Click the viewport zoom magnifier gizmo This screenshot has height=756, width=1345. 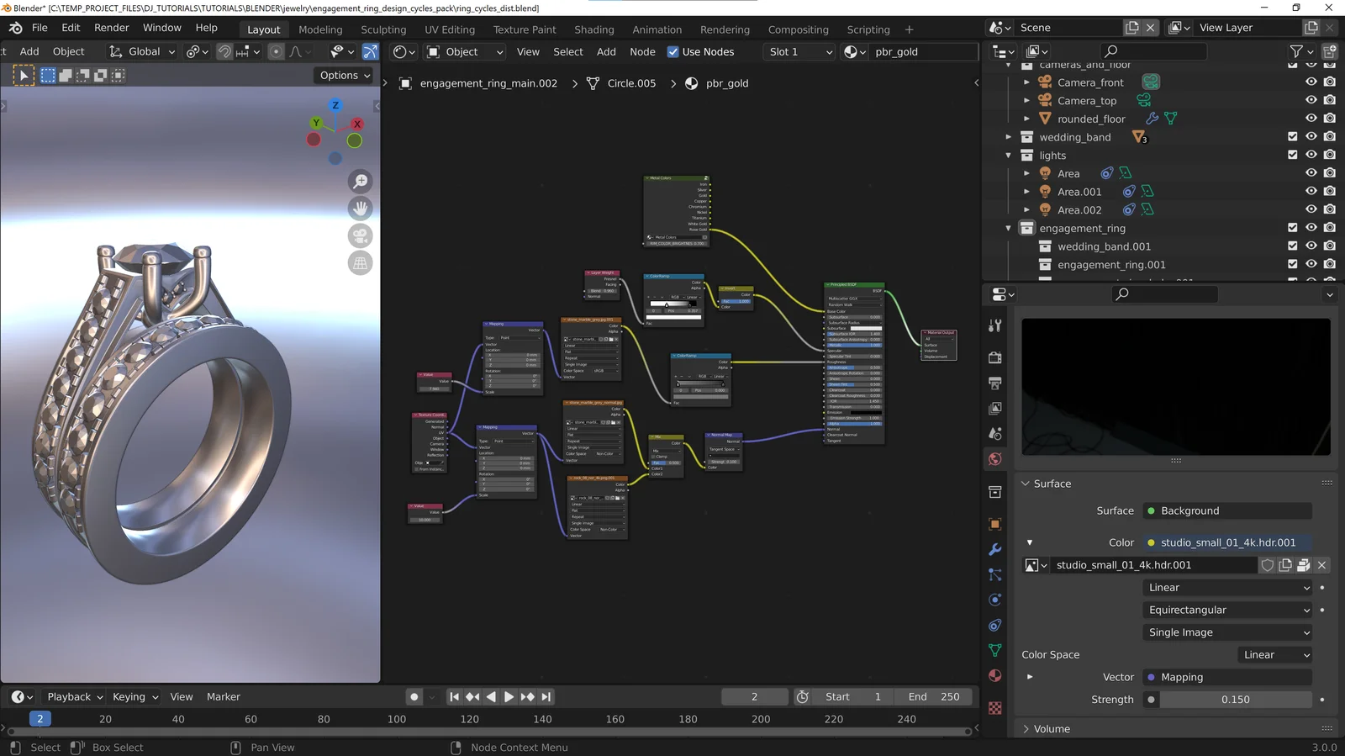pyautogui.click(x=361, y=181)
